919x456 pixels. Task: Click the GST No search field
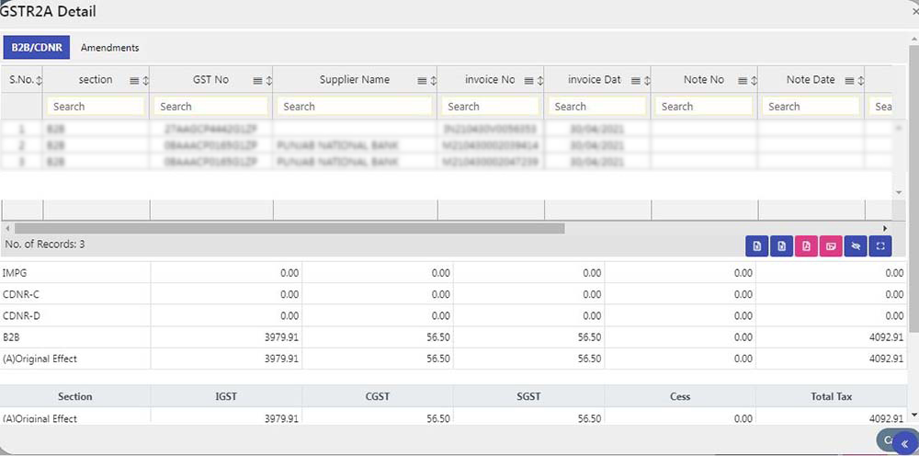(x=210, y=107)
